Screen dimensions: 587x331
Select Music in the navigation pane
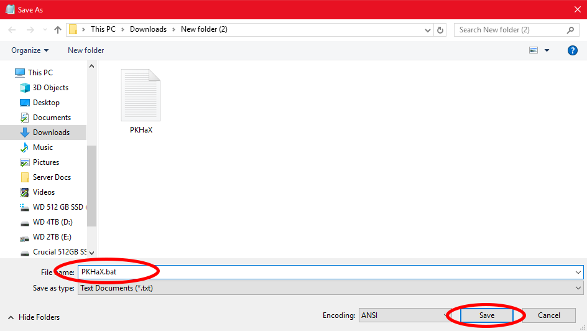point(42,147)
